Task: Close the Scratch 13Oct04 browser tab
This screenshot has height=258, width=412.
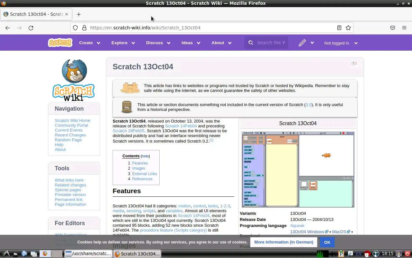Action: [x=67, y=14]
